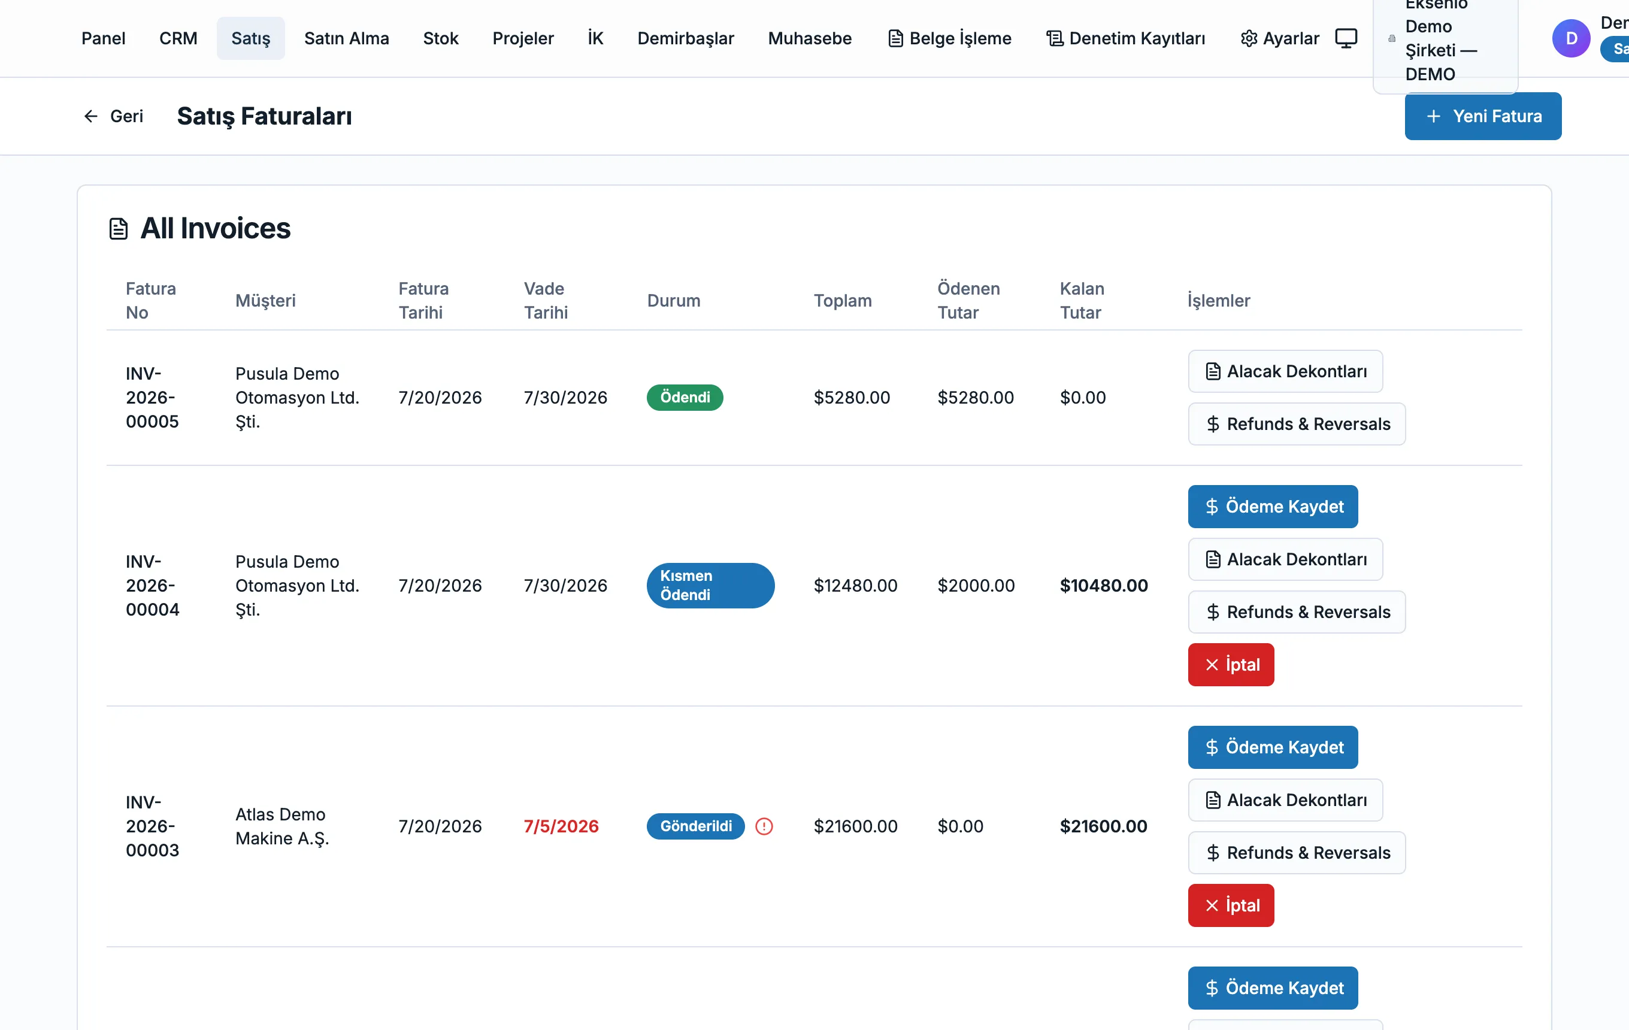Screen dimensions: 1629x1030
Task: Click the Kısmen Ödendi status badge
Action: [x=710, y=586]
